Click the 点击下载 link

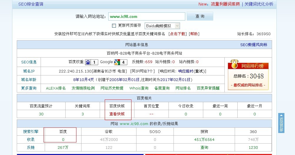(178, 34)
